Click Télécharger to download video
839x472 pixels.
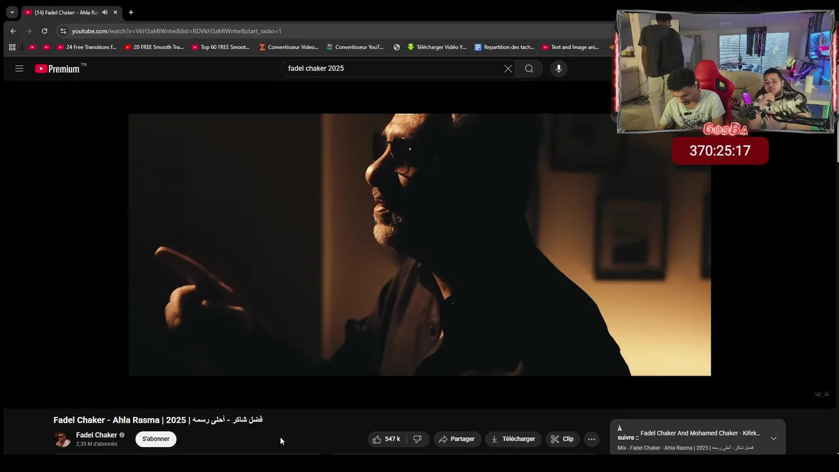pyautogui.click(x=513, y=439)
